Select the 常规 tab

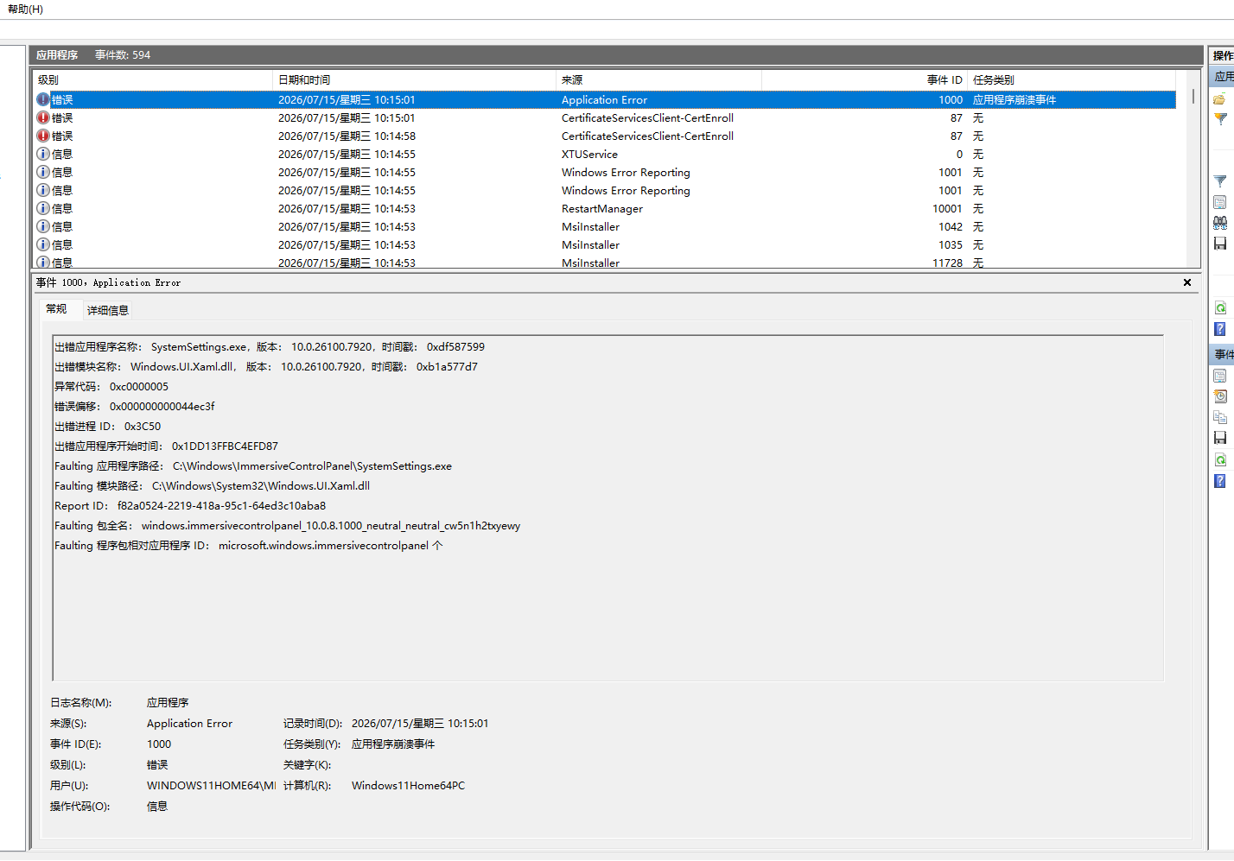(x=56, y=309)
